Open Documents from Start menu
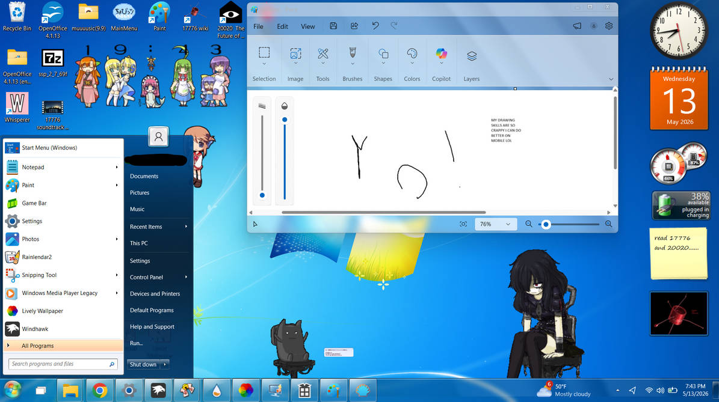Image resolution: width=719 pixels, height=402 pixels. 144,176
